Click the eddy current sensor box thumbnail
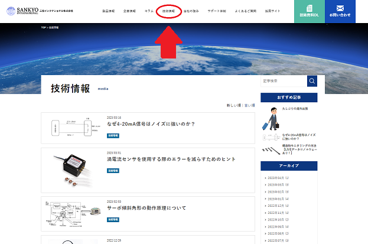Screen dimensions: 368x244 click(x=74, y=170)
